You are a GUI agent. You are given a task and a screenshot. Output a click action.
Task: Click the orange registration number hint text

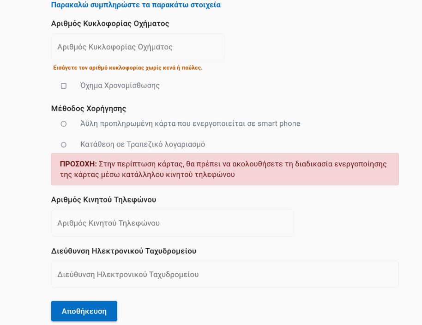click(127, 68)
